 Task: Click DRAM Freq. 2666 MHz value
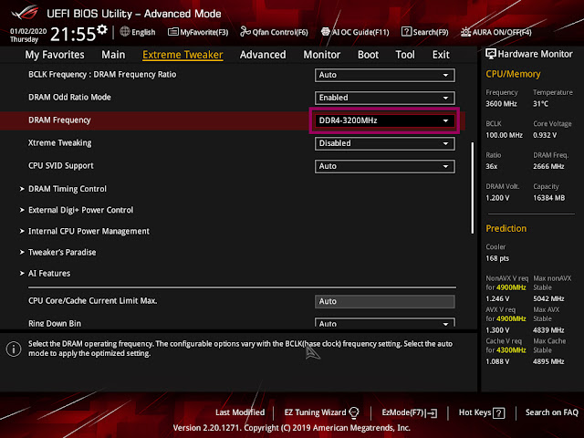point(548,166)
